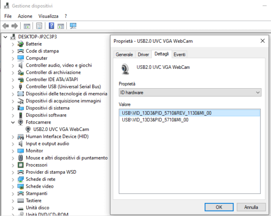Expand the Batterie category
271x216 pixels.
13,44
